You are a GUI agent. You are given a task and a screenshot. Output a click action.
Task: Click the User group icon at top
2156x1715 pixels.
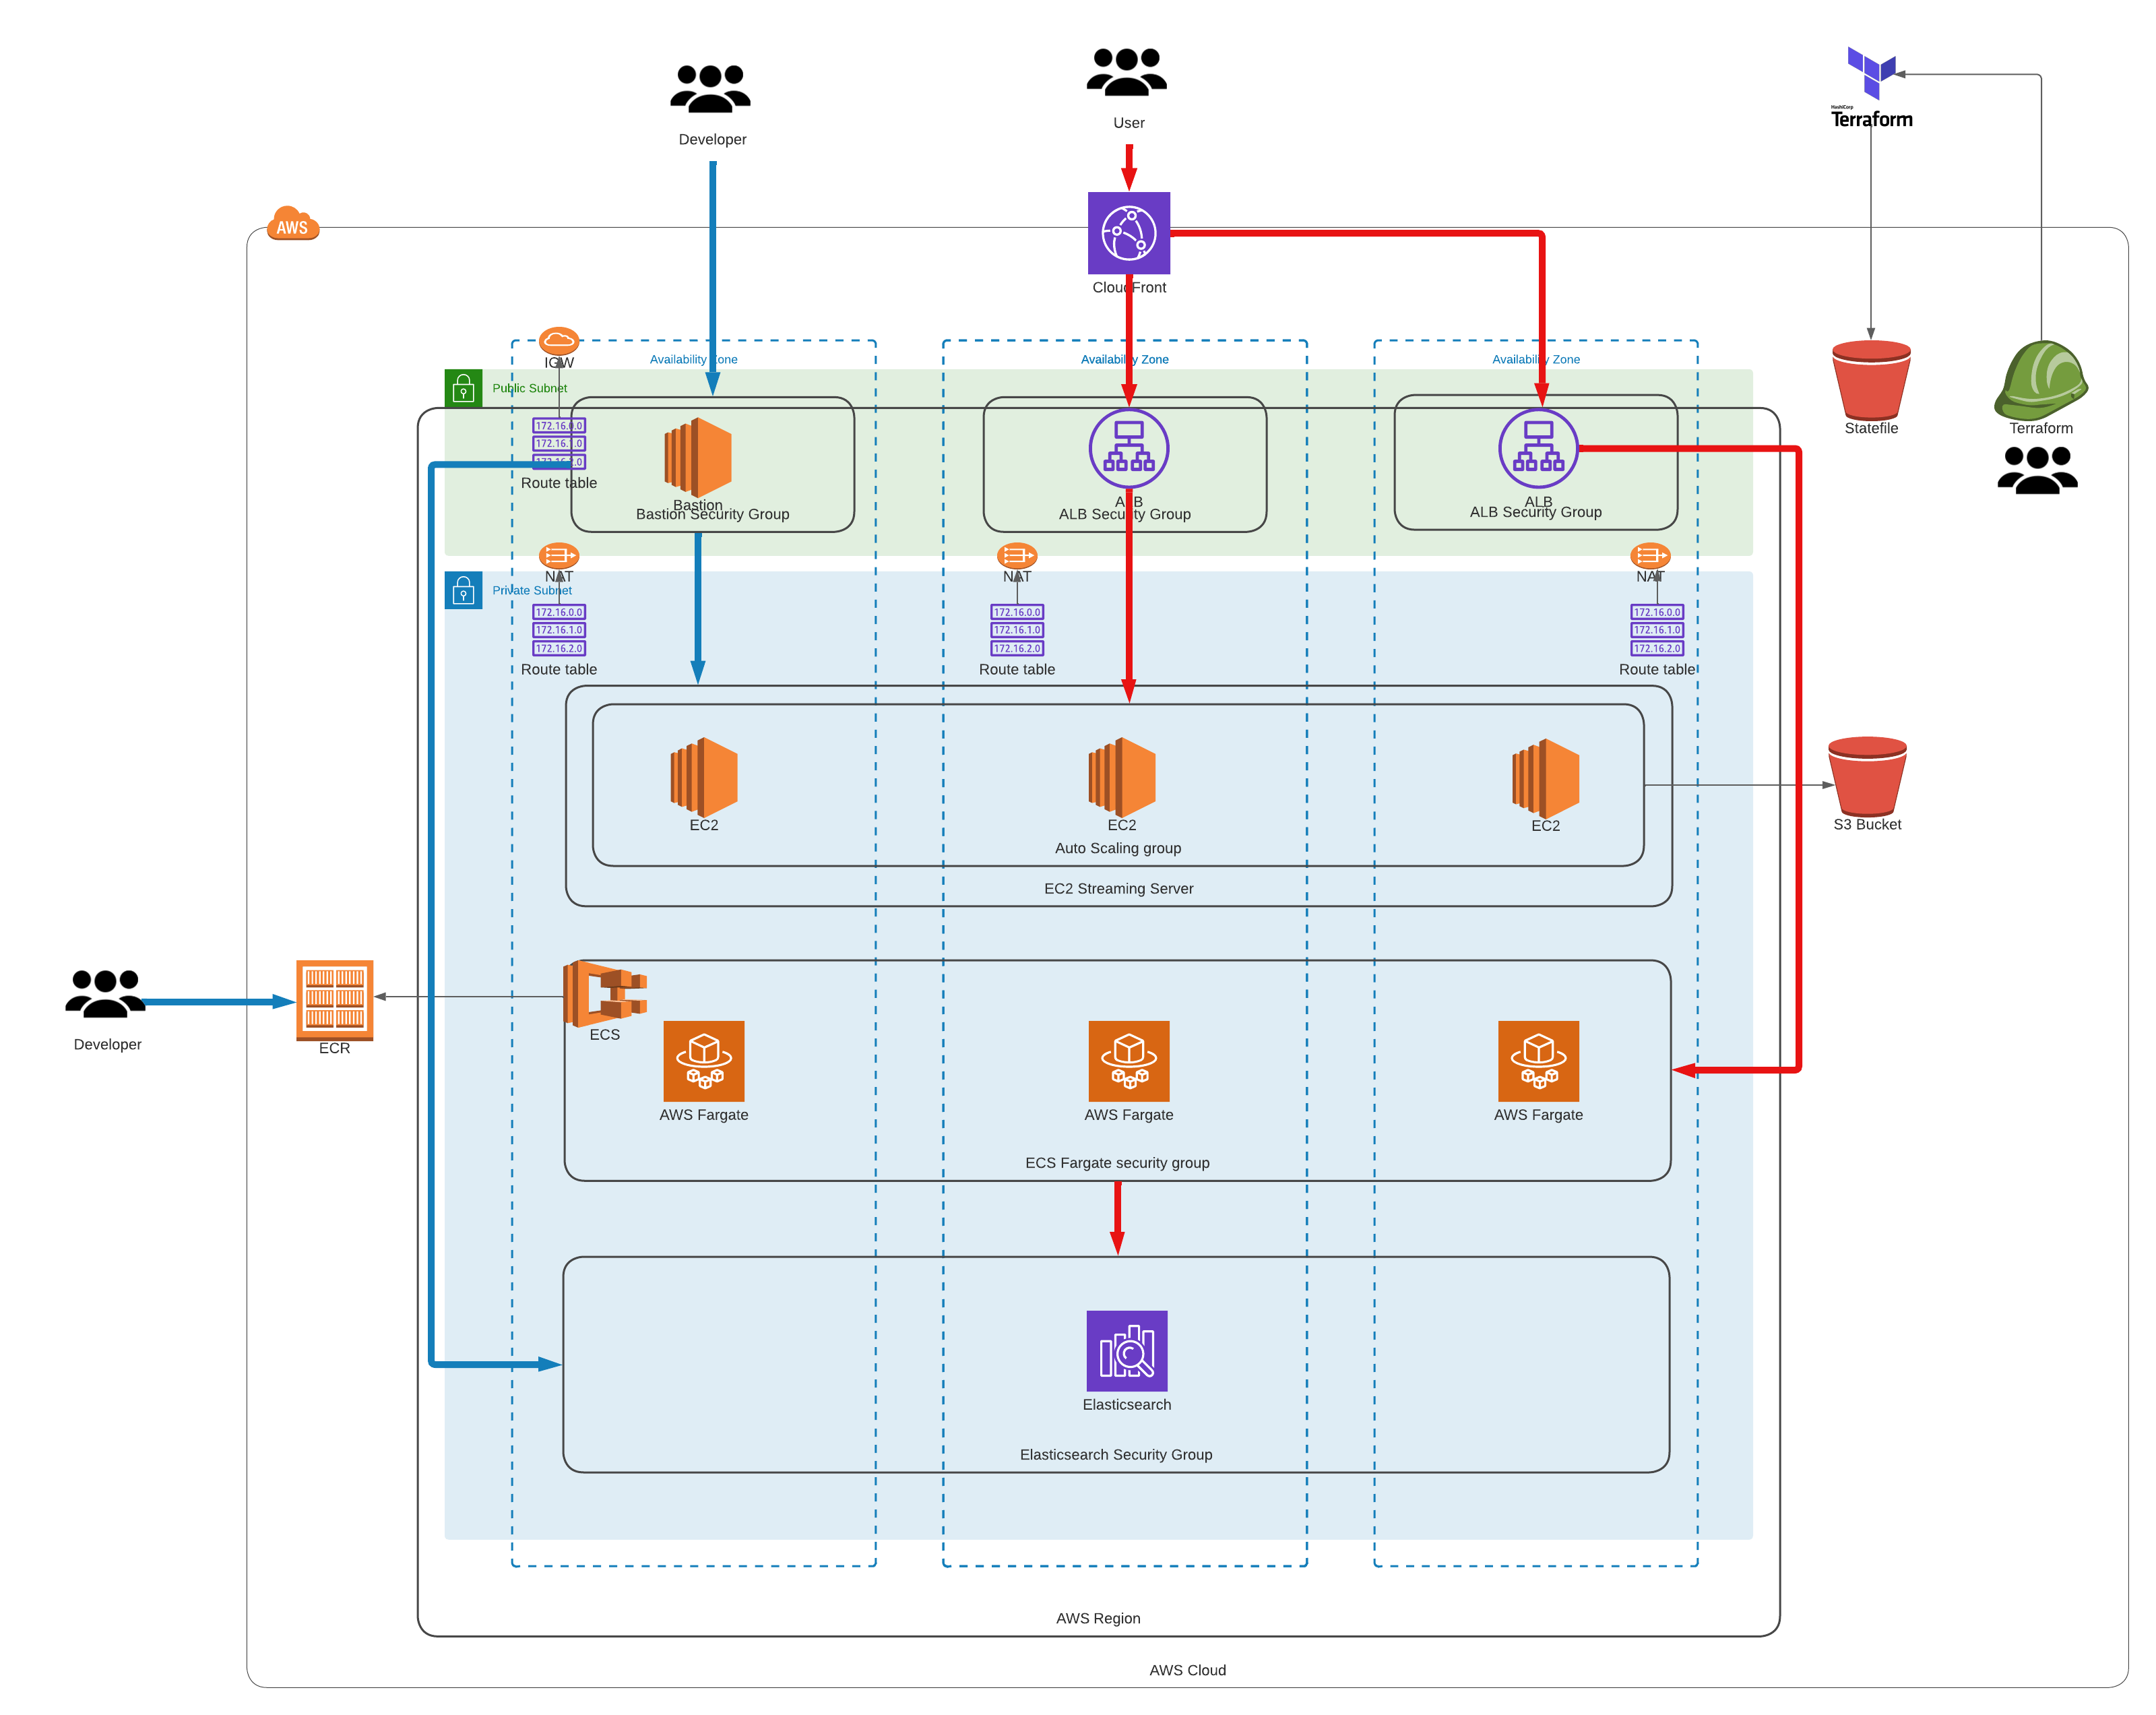[1126, 72]
